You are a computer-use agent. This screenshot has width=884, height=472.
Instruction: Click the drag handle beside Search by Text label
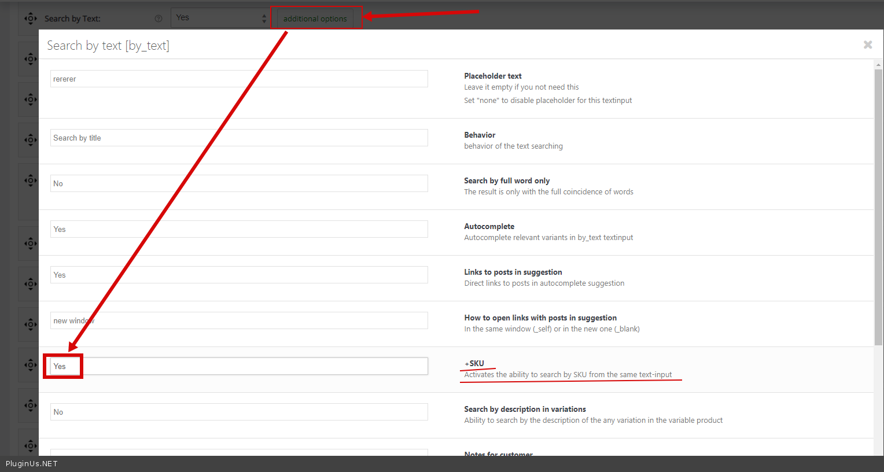click(x=30, y=19)
